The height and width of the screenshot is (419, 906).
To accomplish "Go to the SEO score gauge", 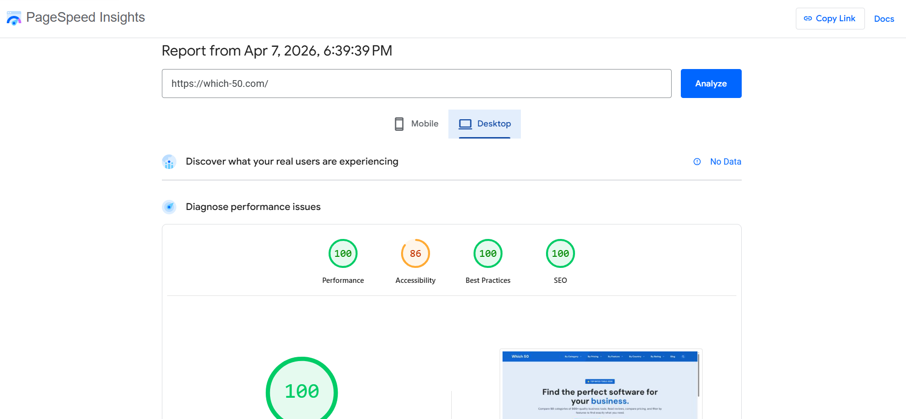I will pyautogui.click(x=561, y=254).
